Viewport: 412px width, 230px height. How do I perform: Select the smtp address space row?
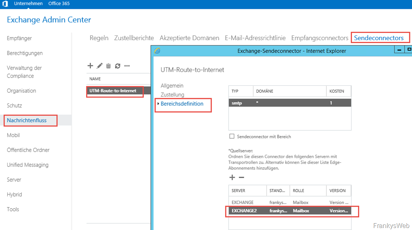(x=290, y=103)
